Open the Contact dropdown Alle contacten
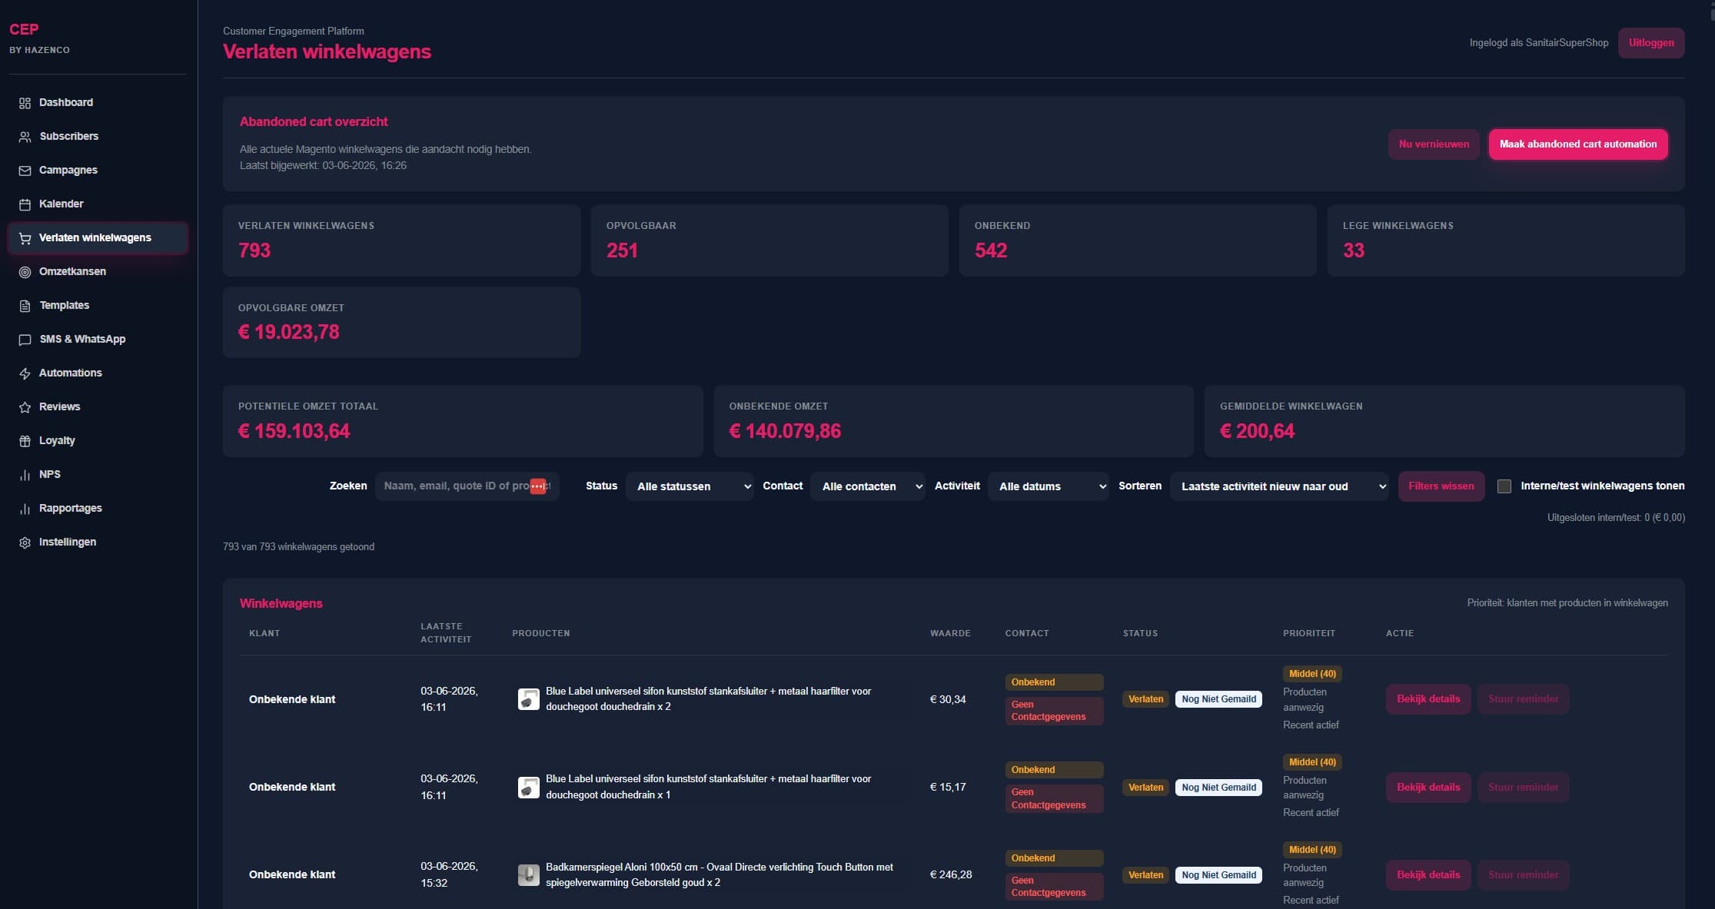This screenshot has height=909, width=1715. (x=868, y=486)
